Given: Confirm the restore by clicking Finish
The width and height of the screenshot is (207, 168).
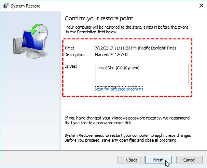Looking at the screenshot, I should pos(158,160).
